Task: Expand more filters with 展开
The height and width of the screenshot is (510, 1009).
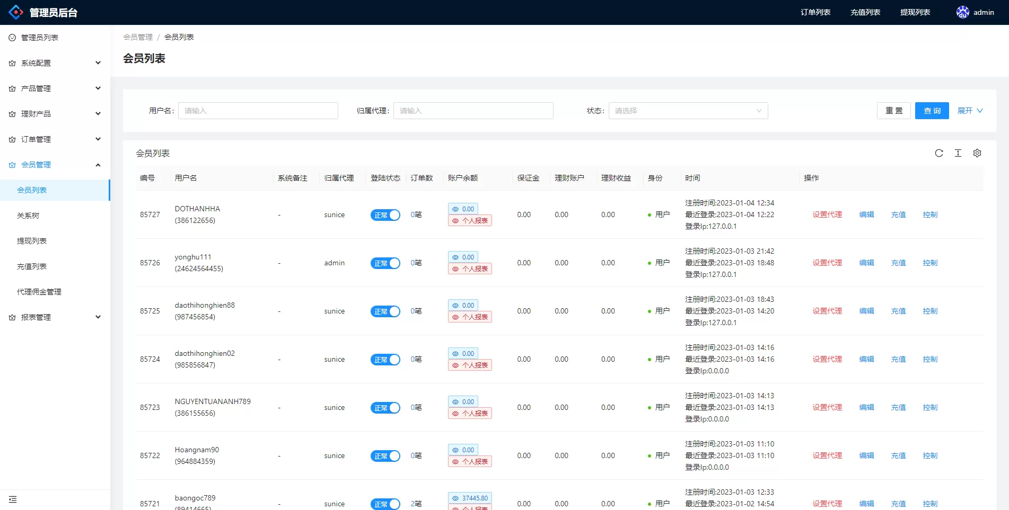Action: [x=970, y=111]
